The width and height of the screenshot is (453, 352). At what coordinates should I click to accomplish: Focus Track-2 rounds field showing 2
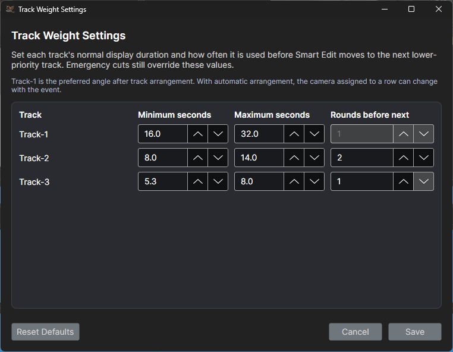click(x=362, y=158)
